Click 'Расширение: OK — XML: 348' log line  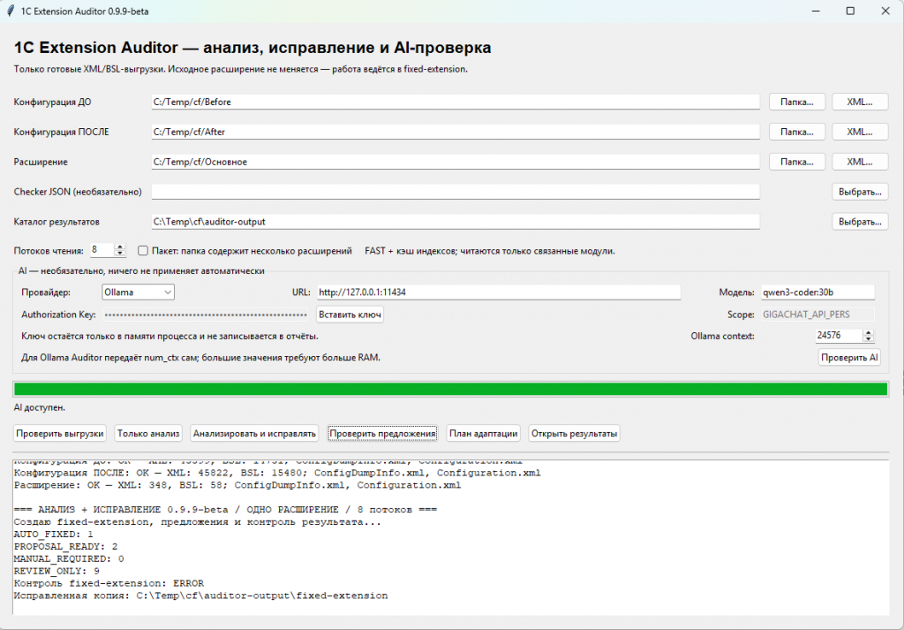tap(237, 485)
